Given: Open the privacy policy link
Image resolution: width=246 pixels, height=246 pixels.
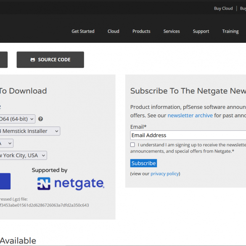Looking at the screenshot, I should point(165,174).
